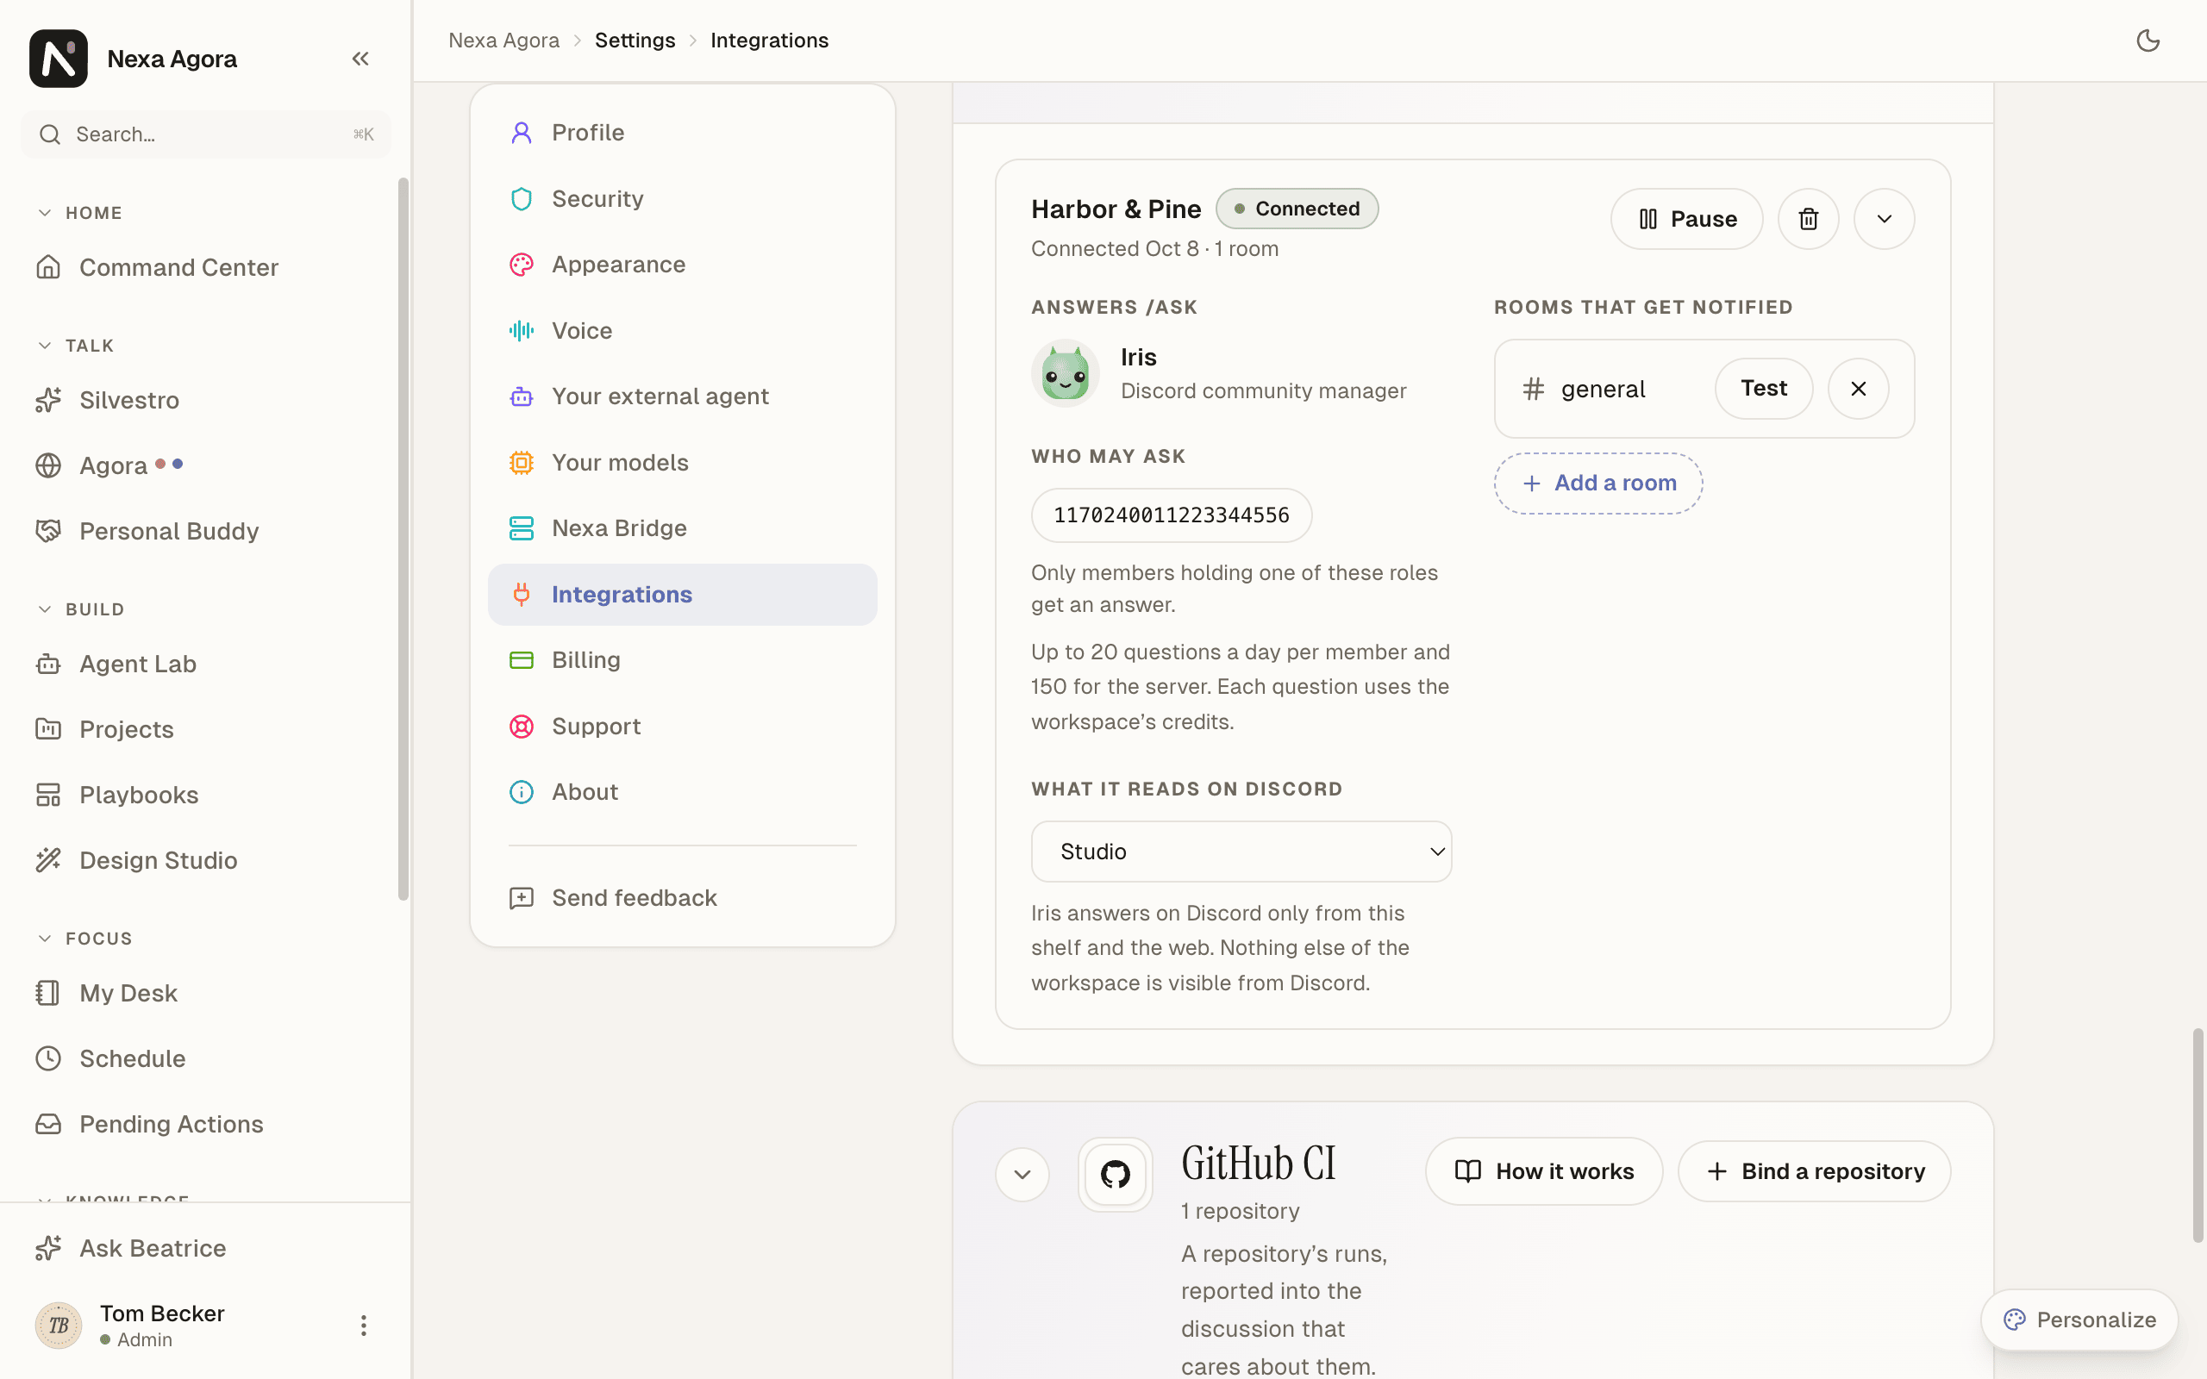2207x1379 pixels.
Task: Click the main page scrollbar
Action: [2198, 1135]
